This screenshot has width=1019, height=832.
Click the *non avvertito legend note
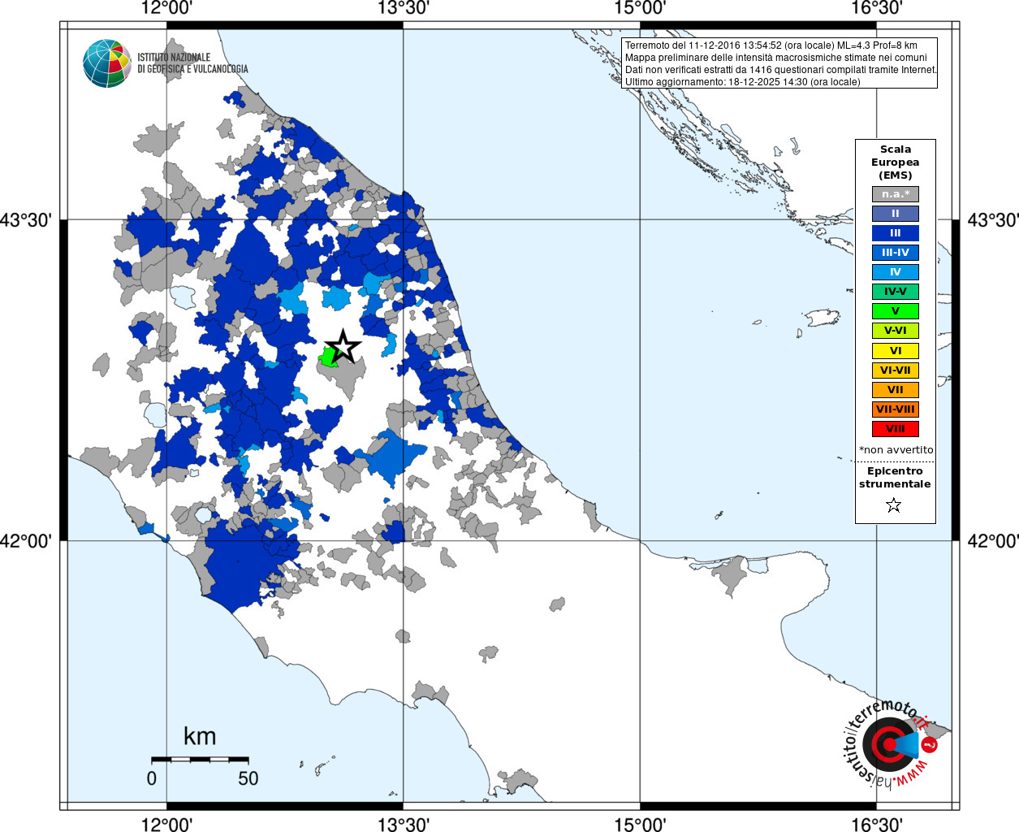[x=896, y=449]
